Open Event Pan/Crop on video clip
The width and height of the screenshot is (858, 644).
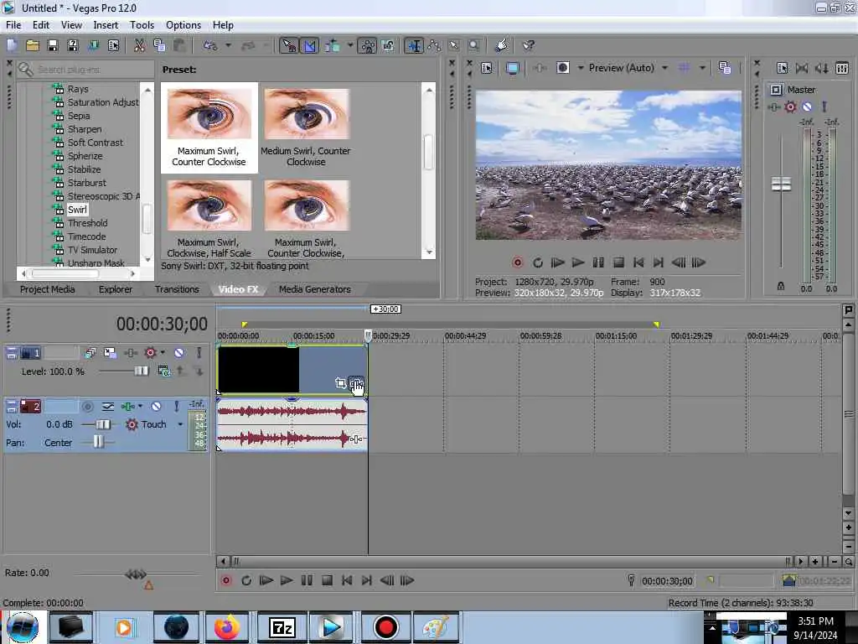click(340, 383)
